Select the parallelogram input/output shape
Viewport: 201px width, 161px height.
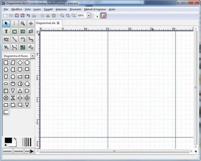coord(13,62)
